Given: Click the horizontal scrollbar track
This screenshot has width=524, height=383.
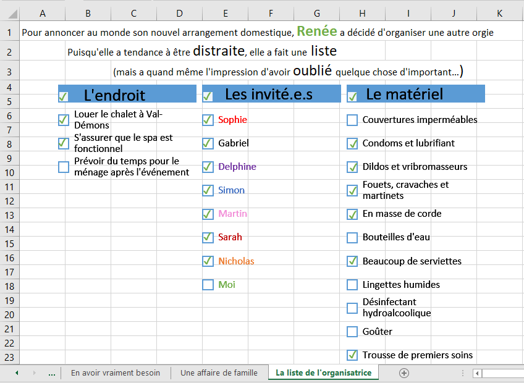Looking at the screenshot, I should pos(504,373).
